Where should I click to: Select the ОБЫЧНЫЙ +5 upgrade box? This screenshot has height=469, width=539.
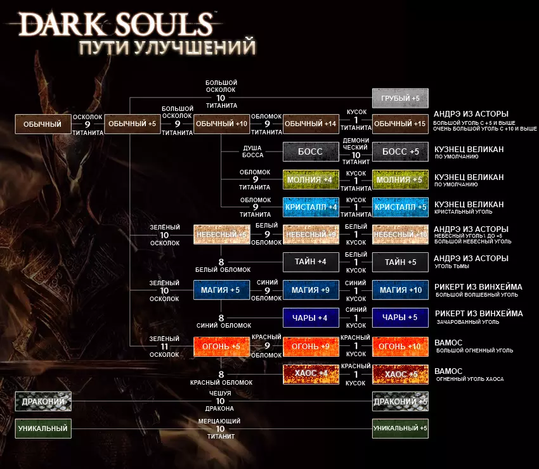pos(133,124)
